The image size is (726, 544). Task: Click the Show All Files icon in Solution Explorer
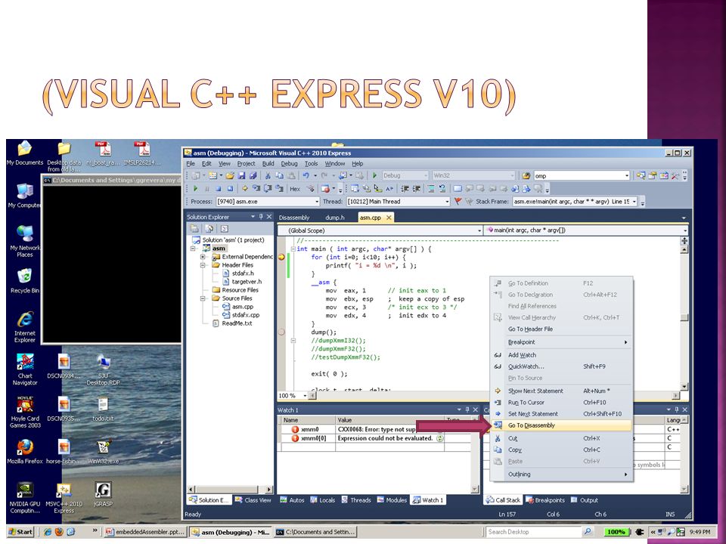pos(209,228)
